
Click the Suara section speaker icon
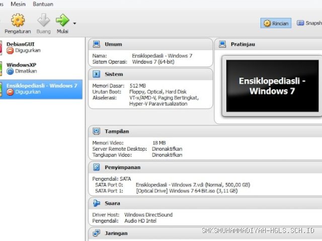pos(96,203)
